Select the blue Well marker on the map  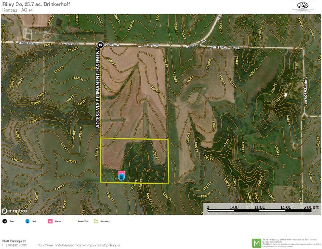point(122,177)
